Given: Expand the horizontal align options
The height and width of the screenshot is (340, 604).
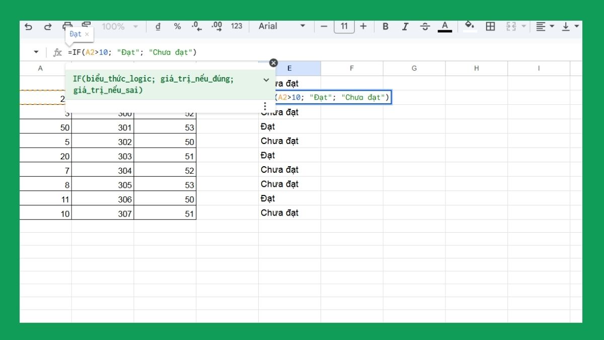Looking at the screenshot, I should [x=551, y=26].
